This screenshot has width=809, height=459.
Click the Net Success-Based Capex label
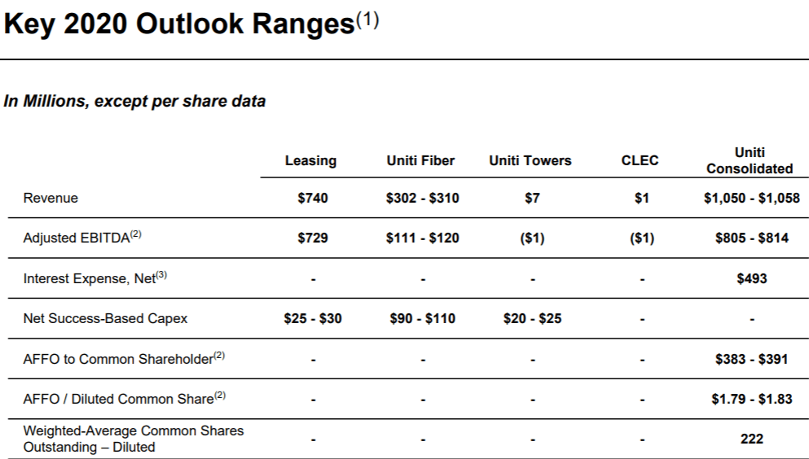tap(105, 318)
